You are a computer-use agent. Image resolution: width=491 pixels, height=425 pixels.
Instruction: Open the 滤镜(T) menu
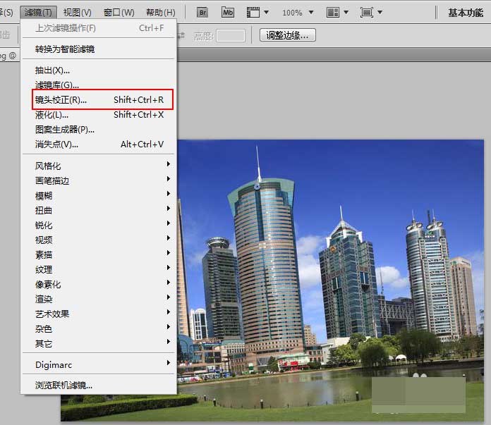tap(38, 13)
